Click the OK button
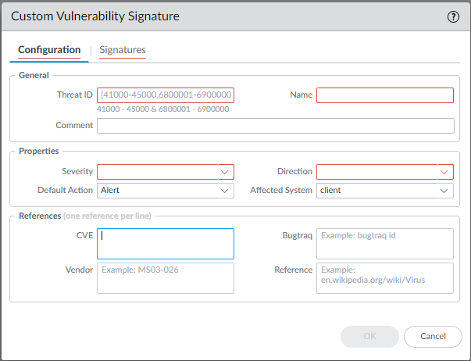Image resolution: width=471 pixels, height=361 pixels. (x=369, y=336)
